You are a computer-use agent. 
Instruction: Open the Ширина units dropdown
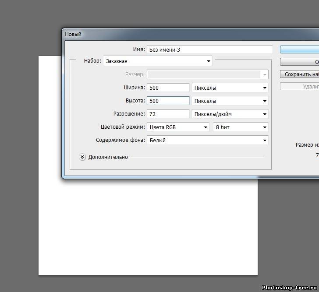230,88
